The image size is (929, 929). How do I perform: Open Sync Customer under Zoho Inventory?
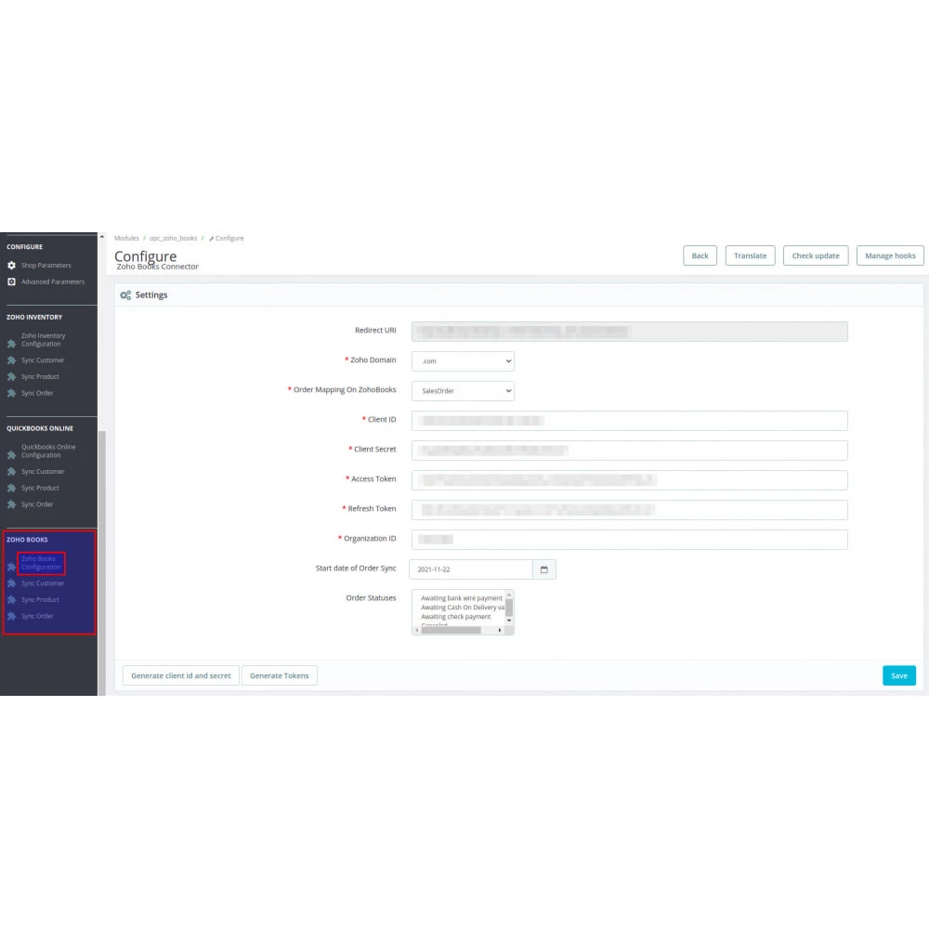(x=43, y=360)
